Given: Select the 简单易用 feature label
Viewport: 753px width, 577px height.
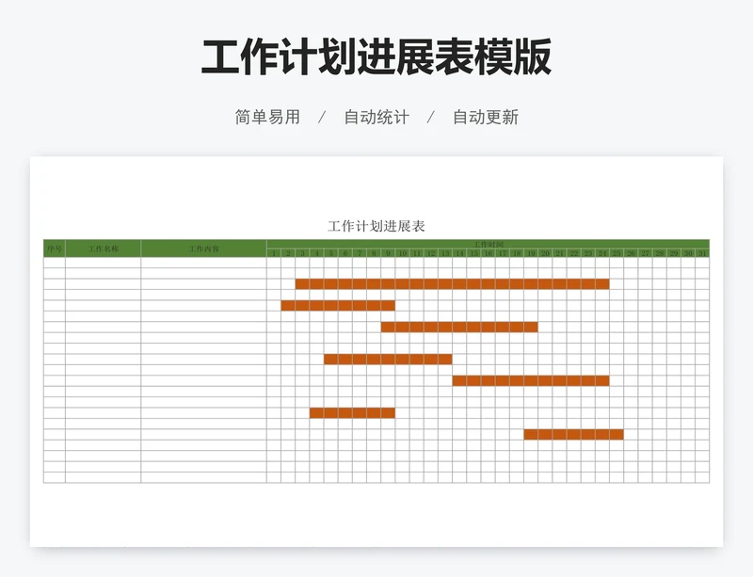Looking at the screenshot, I should [267, 117].
